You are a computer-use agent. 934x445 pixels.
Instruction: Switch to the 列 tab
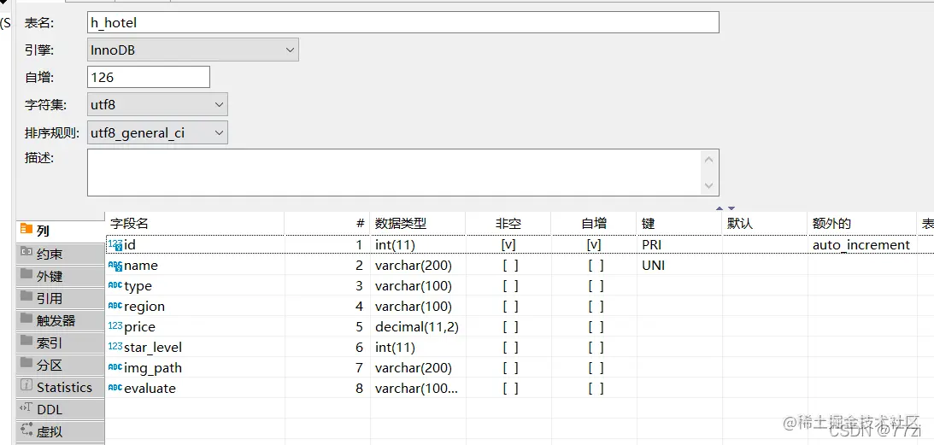coord(60,231)
